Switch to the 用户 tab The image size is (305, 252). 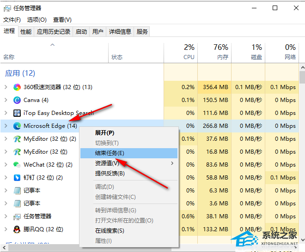tap(98, 31)
